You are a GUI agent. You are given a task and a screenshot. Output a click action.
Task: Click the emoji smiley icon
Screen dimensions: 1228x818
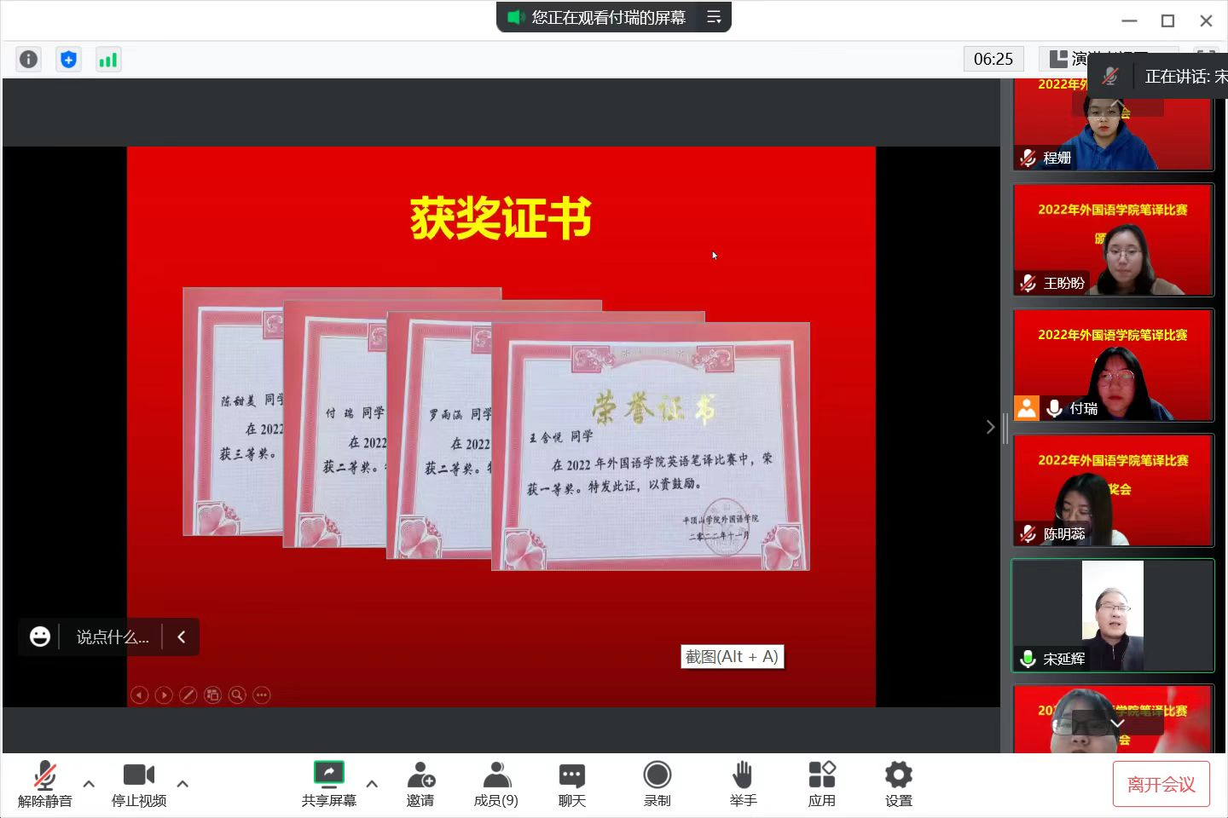(39, 637)
